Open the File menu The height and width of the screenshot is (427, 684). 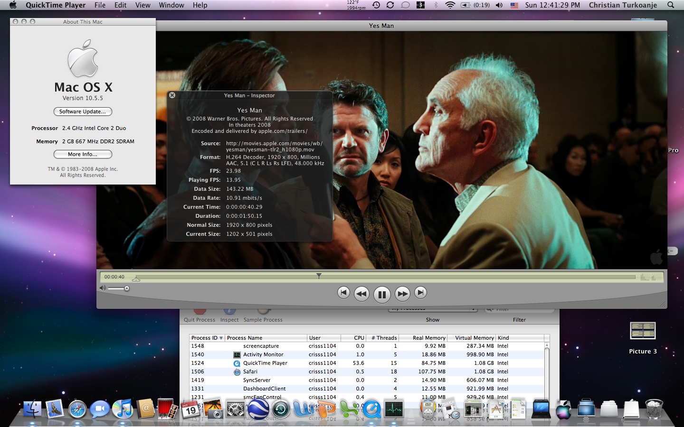tap(100, 5)
